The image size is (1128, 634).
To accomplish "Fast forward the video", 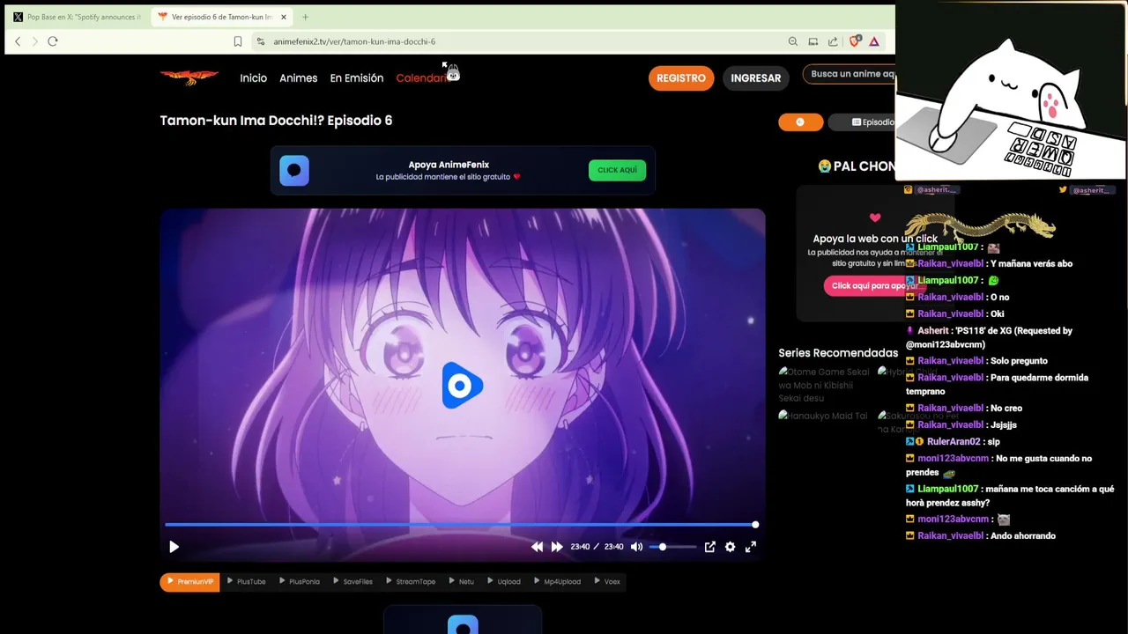I will coord(557,547).
